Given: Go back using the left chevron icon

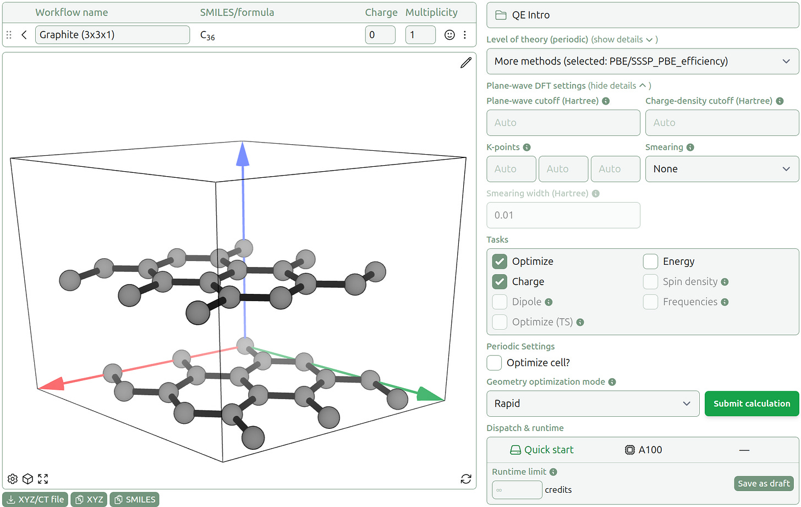Looking at the screenshot, I should 24,35.
